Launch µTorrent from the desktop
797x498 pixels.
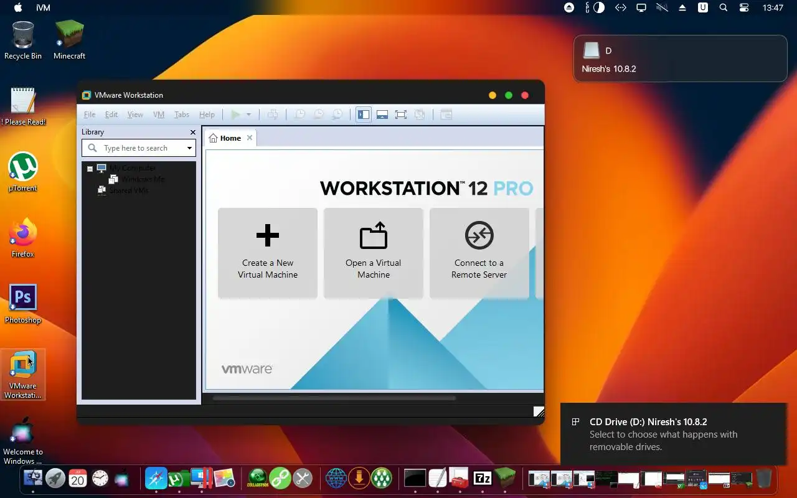click(x=23, y=172)
